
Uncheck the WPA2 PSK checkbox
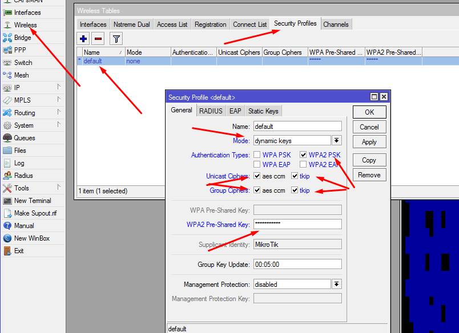coord(303,155)
